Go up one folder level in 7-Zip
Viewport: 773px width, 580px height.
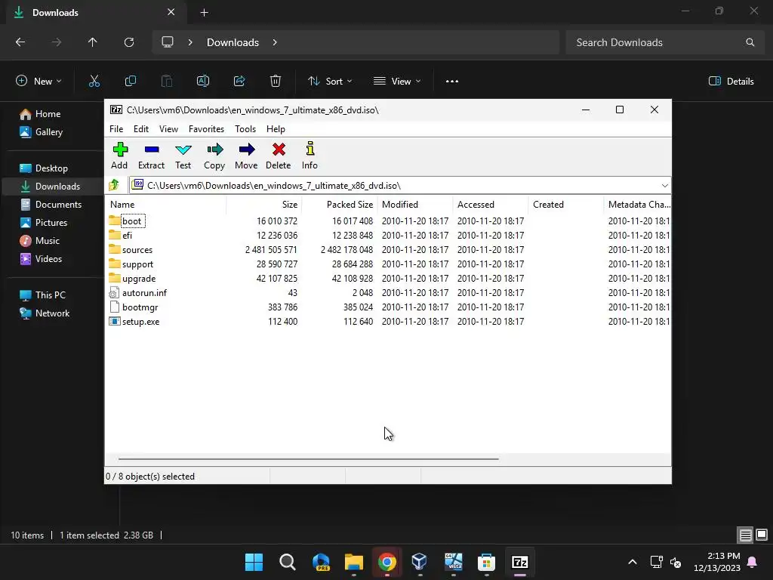click(x=115, y=185)
